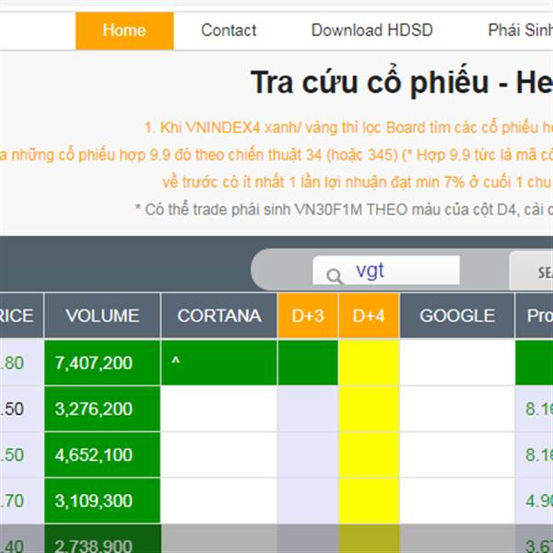Click the search field containing vgt
Screen dimensions: 553x553
(x=386, y=270)
